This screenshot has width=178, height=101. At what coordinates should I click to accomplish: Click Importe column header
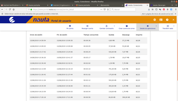[x=139, y=35]
